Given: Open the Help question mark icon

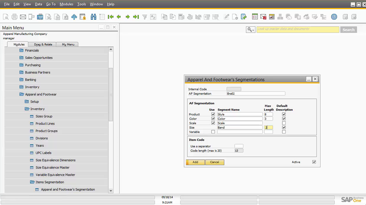Looking at the screenshot, I should (334, 17).
